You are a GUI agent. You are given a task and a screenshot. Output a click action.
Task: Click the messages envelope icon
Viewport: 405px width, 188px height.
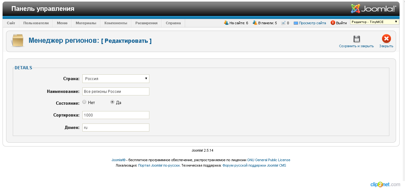coord(283,23)
